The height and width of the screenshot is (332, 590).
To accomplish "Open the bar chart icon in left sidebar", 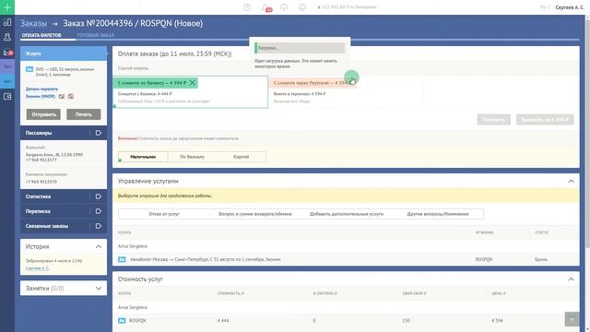I will tap(7, 22).
